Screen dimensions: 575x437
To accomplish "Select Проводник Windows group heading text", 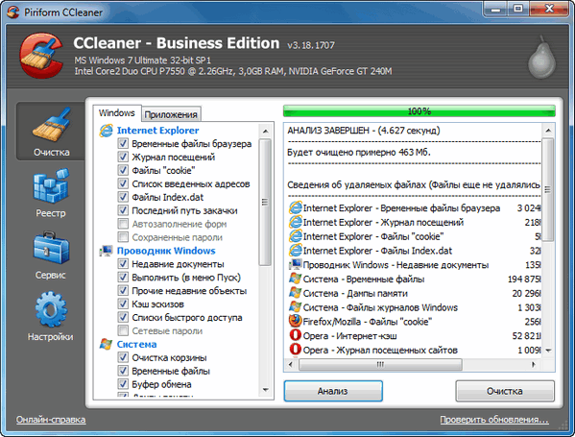I will pos(166,251).
